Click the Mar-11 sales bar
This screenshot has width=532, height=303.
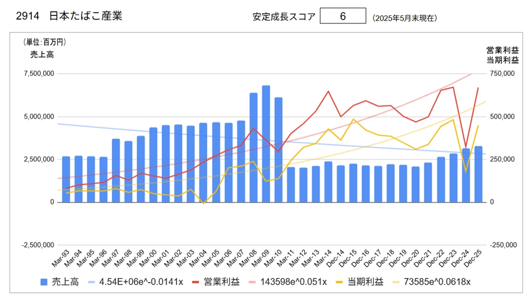(x=291, y=184)
